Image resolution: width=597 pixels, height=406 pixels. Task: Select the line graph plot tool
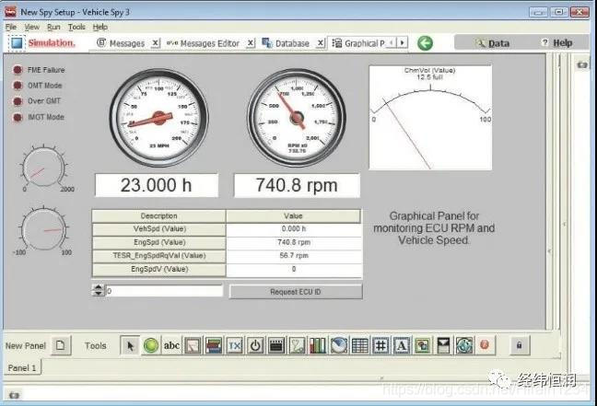click(297, 345)
